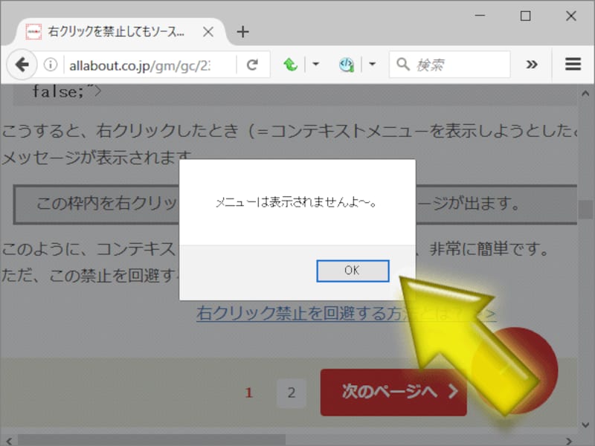Close the browser window

pyautogui.click(x=571, y=16)
